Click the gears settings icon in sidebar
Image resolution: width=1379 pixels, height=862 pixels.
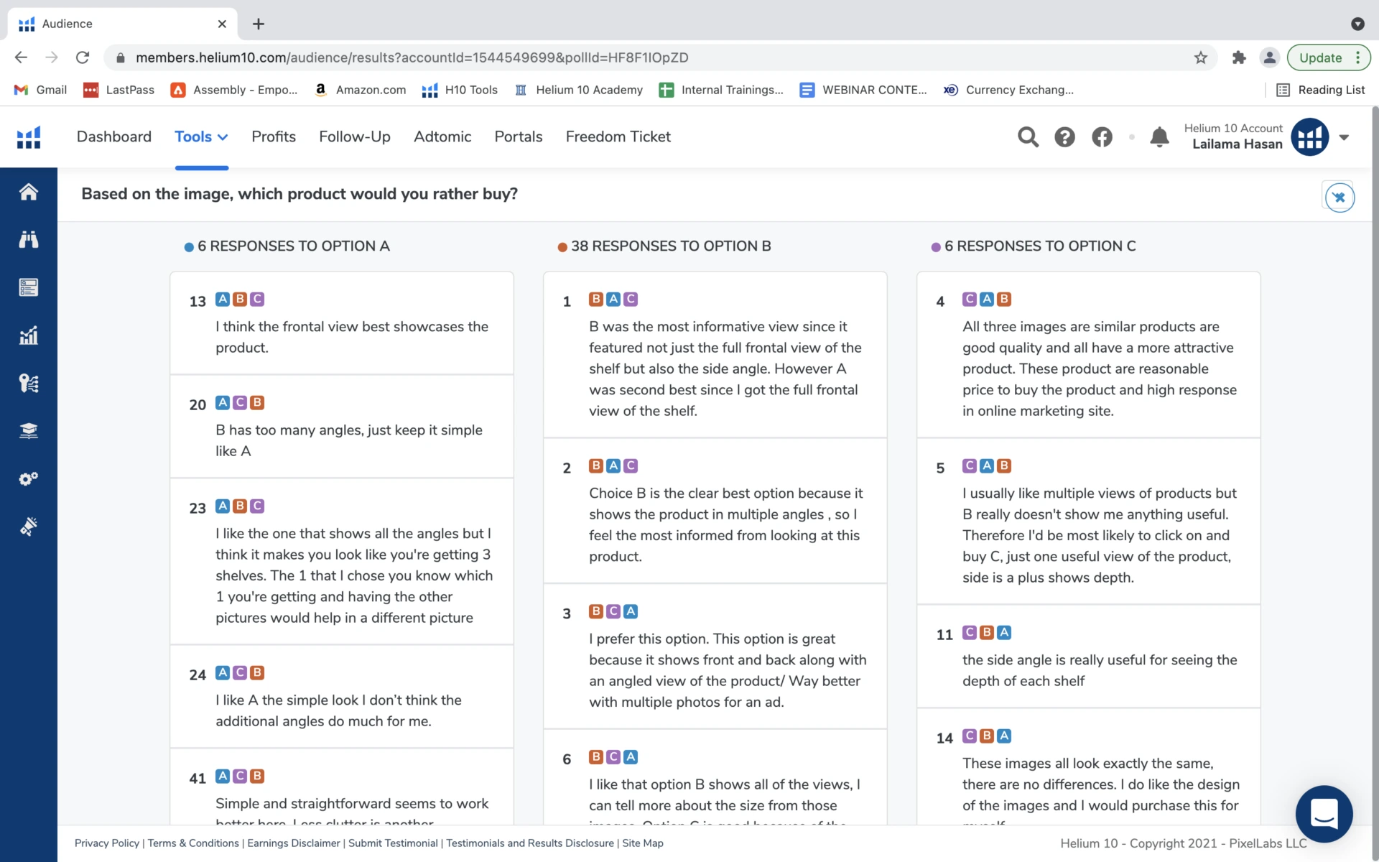[x=28, y=478]
